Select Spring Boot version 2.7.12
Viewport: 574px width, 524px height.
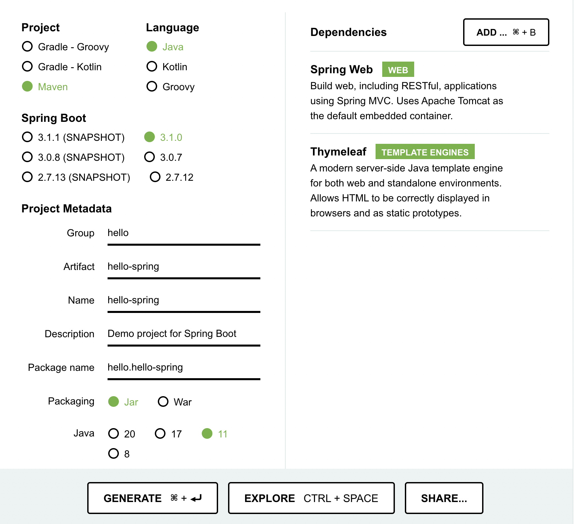[171, 177]
